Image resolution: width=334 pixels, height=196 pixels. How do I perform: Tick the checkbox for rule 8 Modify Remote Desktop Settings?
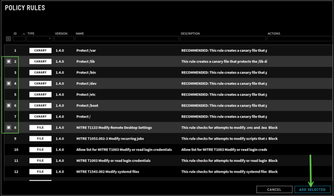(x=8, y=128)
